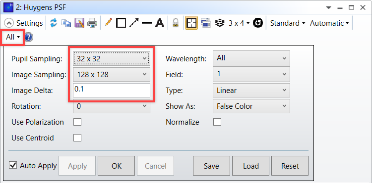Click the Save As image icon
This screenshot has height=183, width=372.
[x=79, y=23]
